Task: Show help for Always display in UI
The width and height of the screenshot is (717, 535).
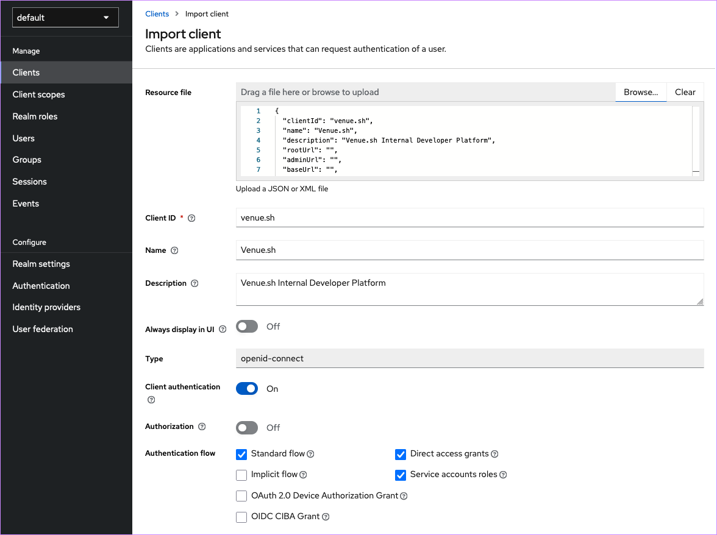Action: click(x=223, y=330)
